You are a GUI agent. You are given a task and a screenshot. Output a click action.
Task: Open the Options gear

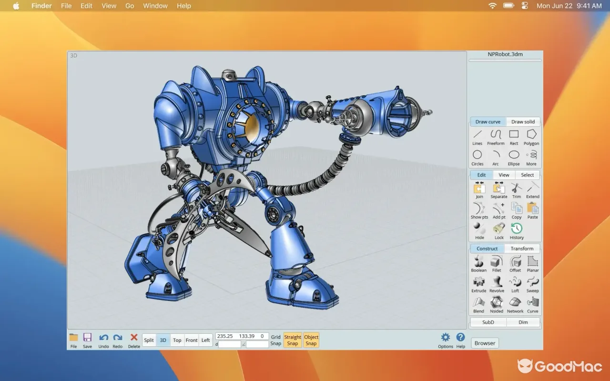pos(446,341)
